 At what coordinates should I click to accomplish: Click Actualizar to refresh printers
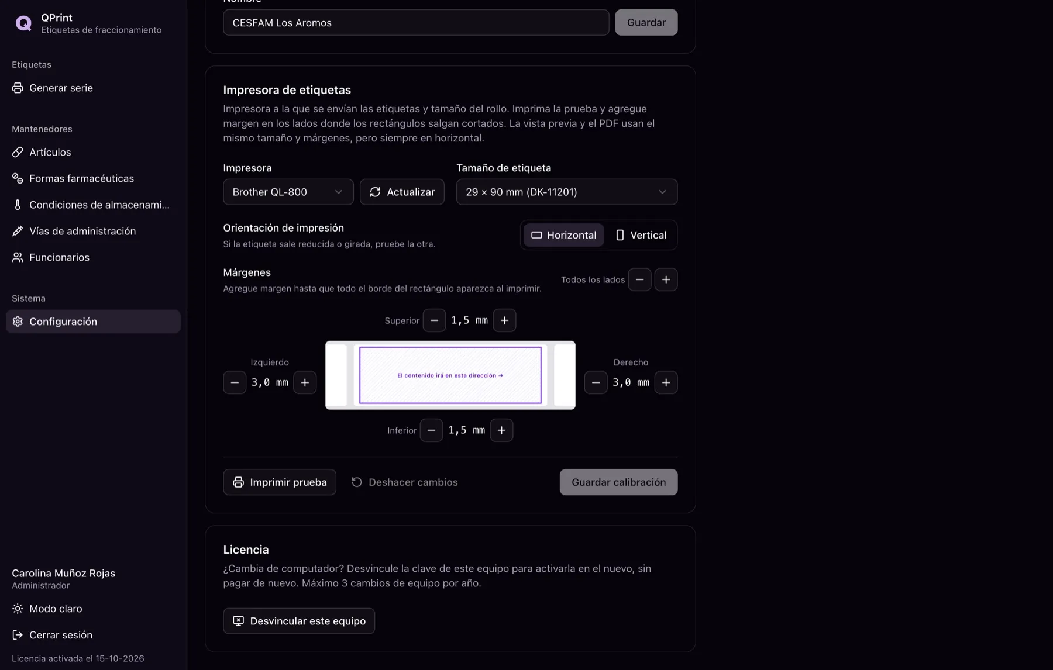click(x=402, y=192)
